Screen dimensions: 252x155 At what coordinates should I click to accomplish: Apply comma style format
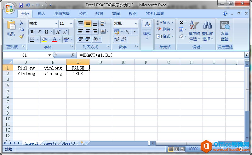(x=135, y=32)
